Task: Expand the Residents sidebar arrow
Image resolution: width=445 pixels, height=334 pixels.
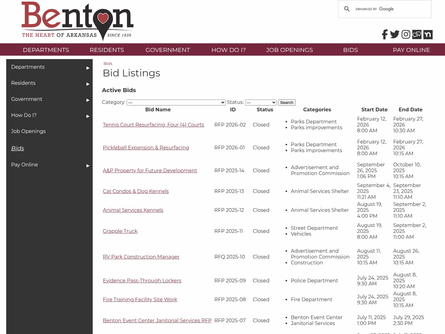Action: (x=87, y=84)
